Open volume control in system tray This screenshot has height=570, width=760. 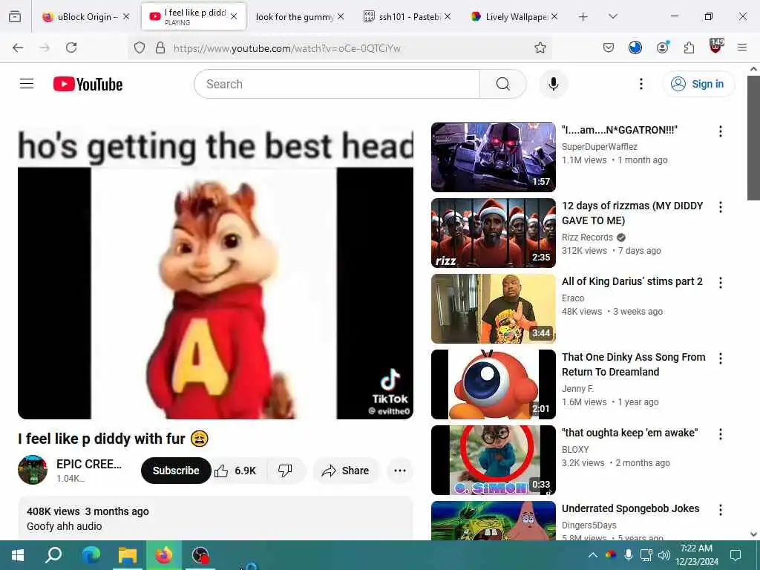664,555
